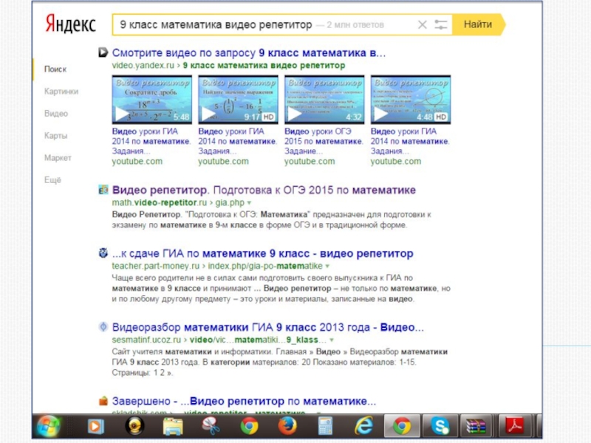Screen dimensions: 591x443
Task: Switch to the Карты search tab
Action: [56, 136]
